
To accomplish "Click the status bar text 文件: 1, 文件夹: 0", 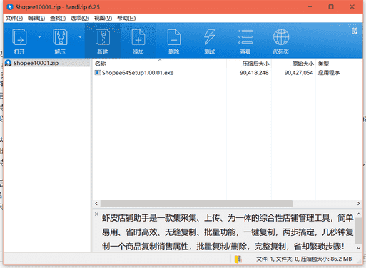I will tap(278, 259).
